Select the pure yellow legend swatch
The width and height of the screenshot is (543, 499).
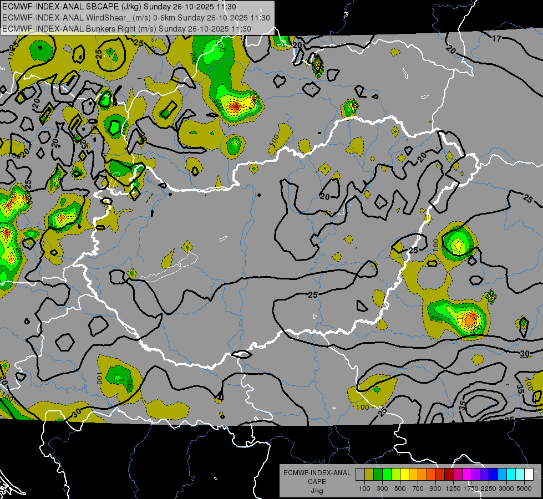(x=404, y=475)
